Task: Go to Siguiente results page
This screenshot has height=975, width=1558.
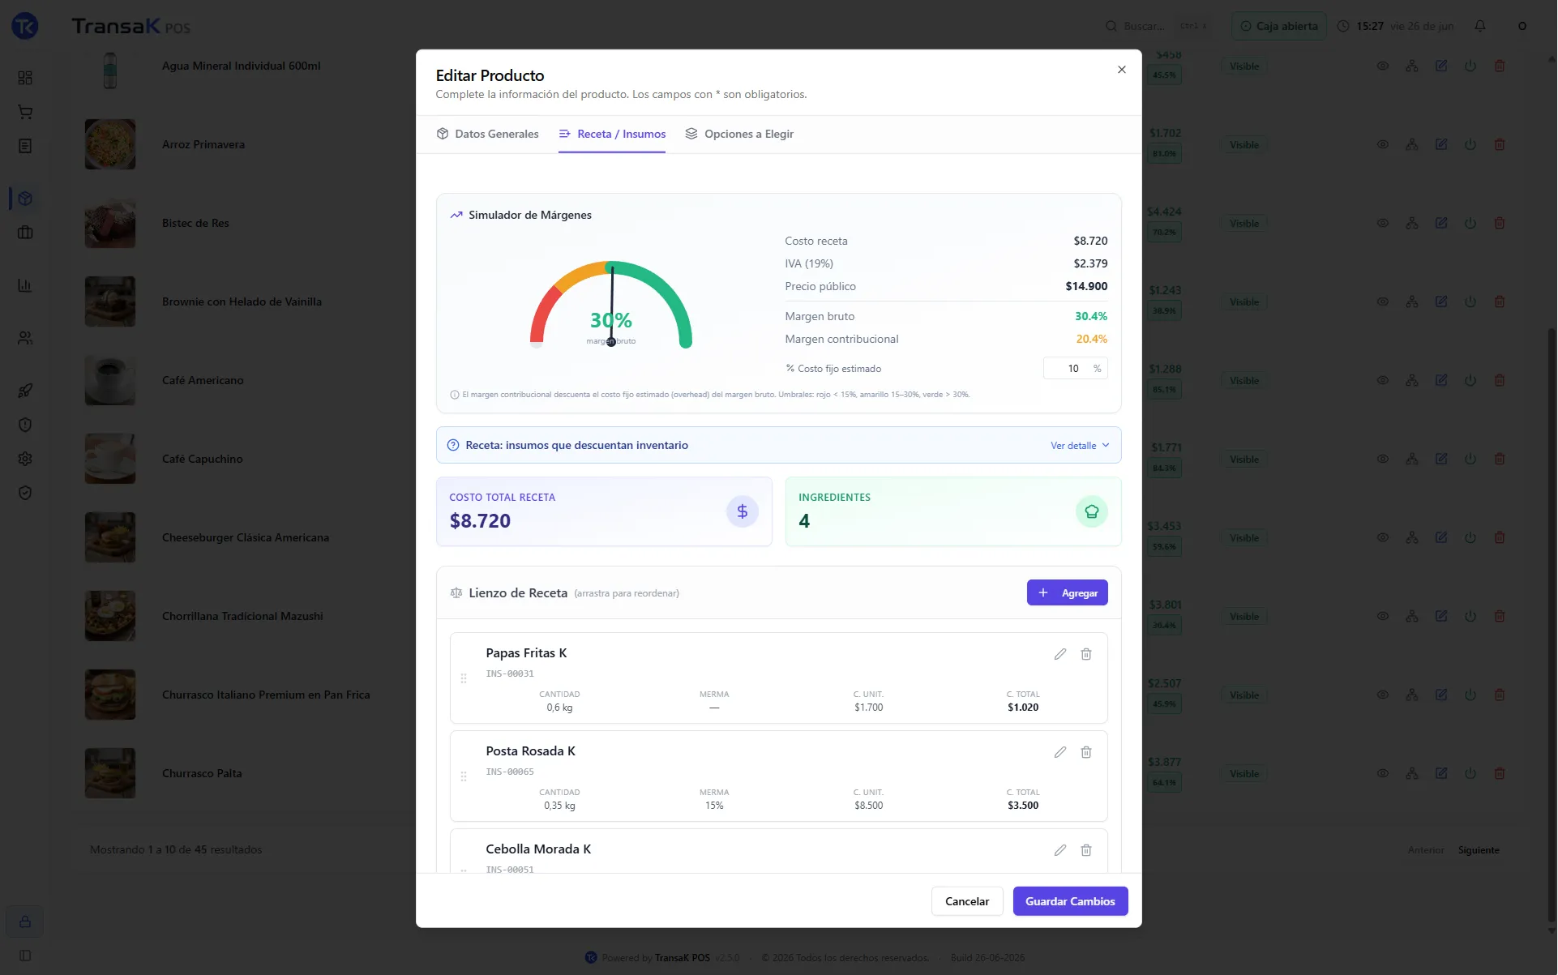Action: [1478, 850]
